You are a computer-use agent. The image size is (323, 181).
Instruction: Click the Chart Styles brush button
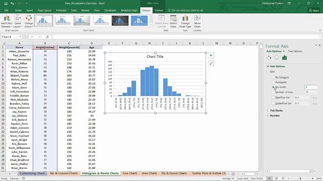pos(211,63)
